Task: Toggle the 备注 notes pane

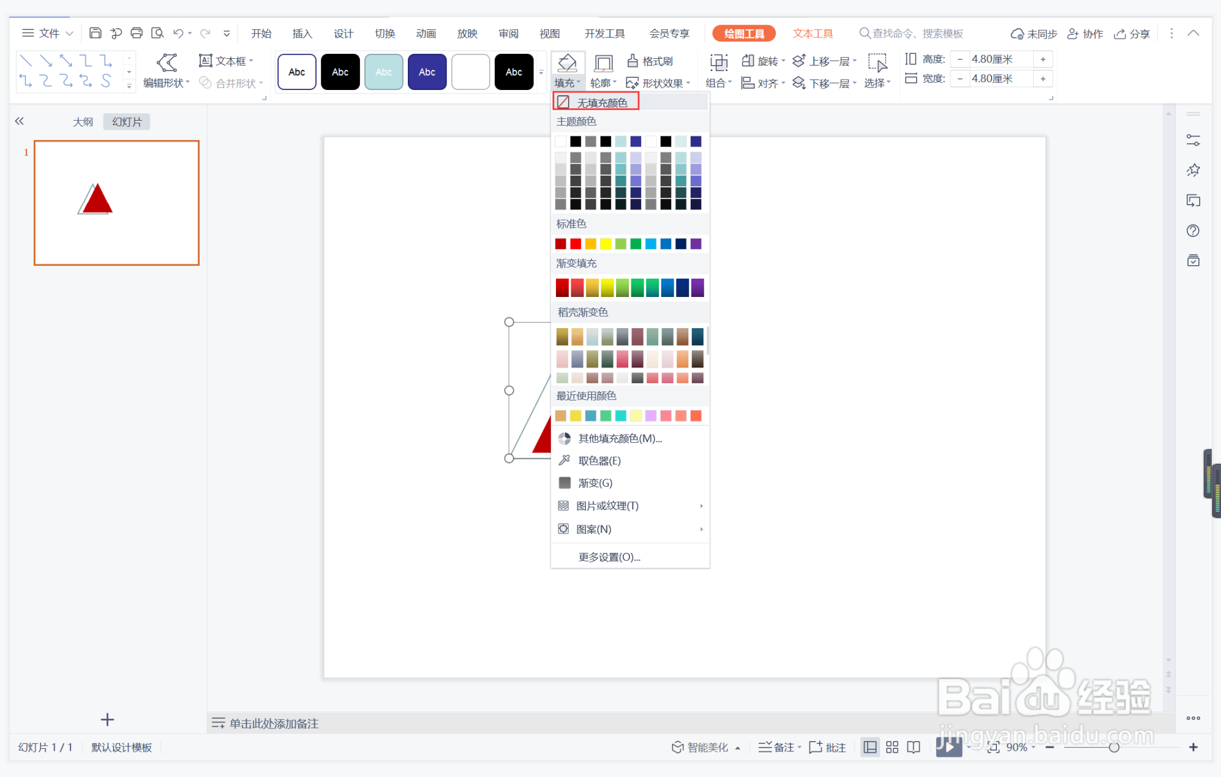Action: tap(777, 747)
